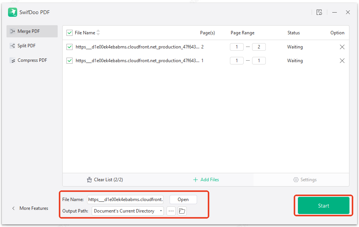Click the ellipsis button beside Output Path

(171, 211)
